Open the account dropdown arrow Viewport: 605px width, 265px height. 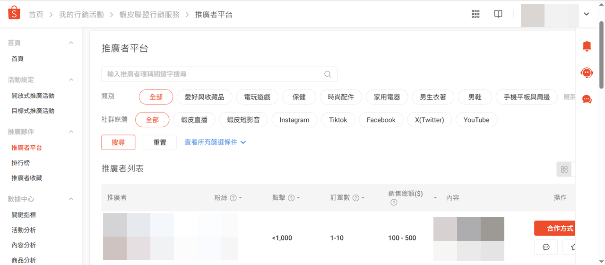pos(587,14)
